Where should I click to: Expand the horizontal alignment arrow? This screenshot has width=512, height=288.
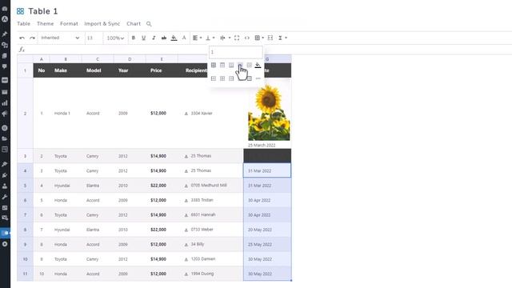[201, 38]
